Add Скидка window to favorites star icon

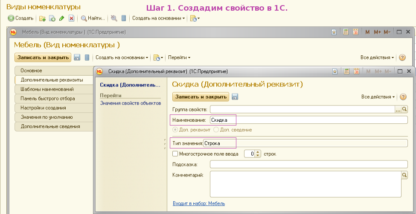click(x=335, y=71)
